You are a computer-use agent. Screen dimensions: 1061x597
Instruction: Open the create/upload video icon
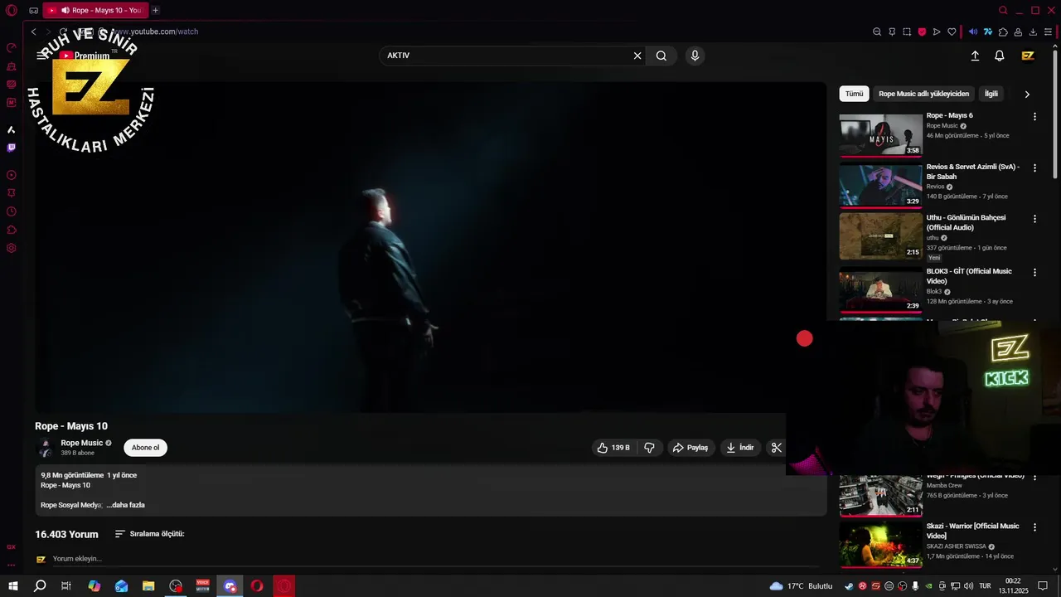coord(975,56)
